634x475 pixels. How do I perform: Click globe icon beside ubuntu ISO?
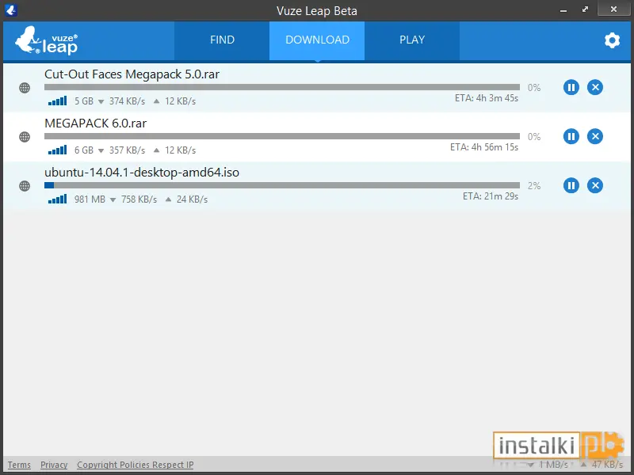coord(25,186)
